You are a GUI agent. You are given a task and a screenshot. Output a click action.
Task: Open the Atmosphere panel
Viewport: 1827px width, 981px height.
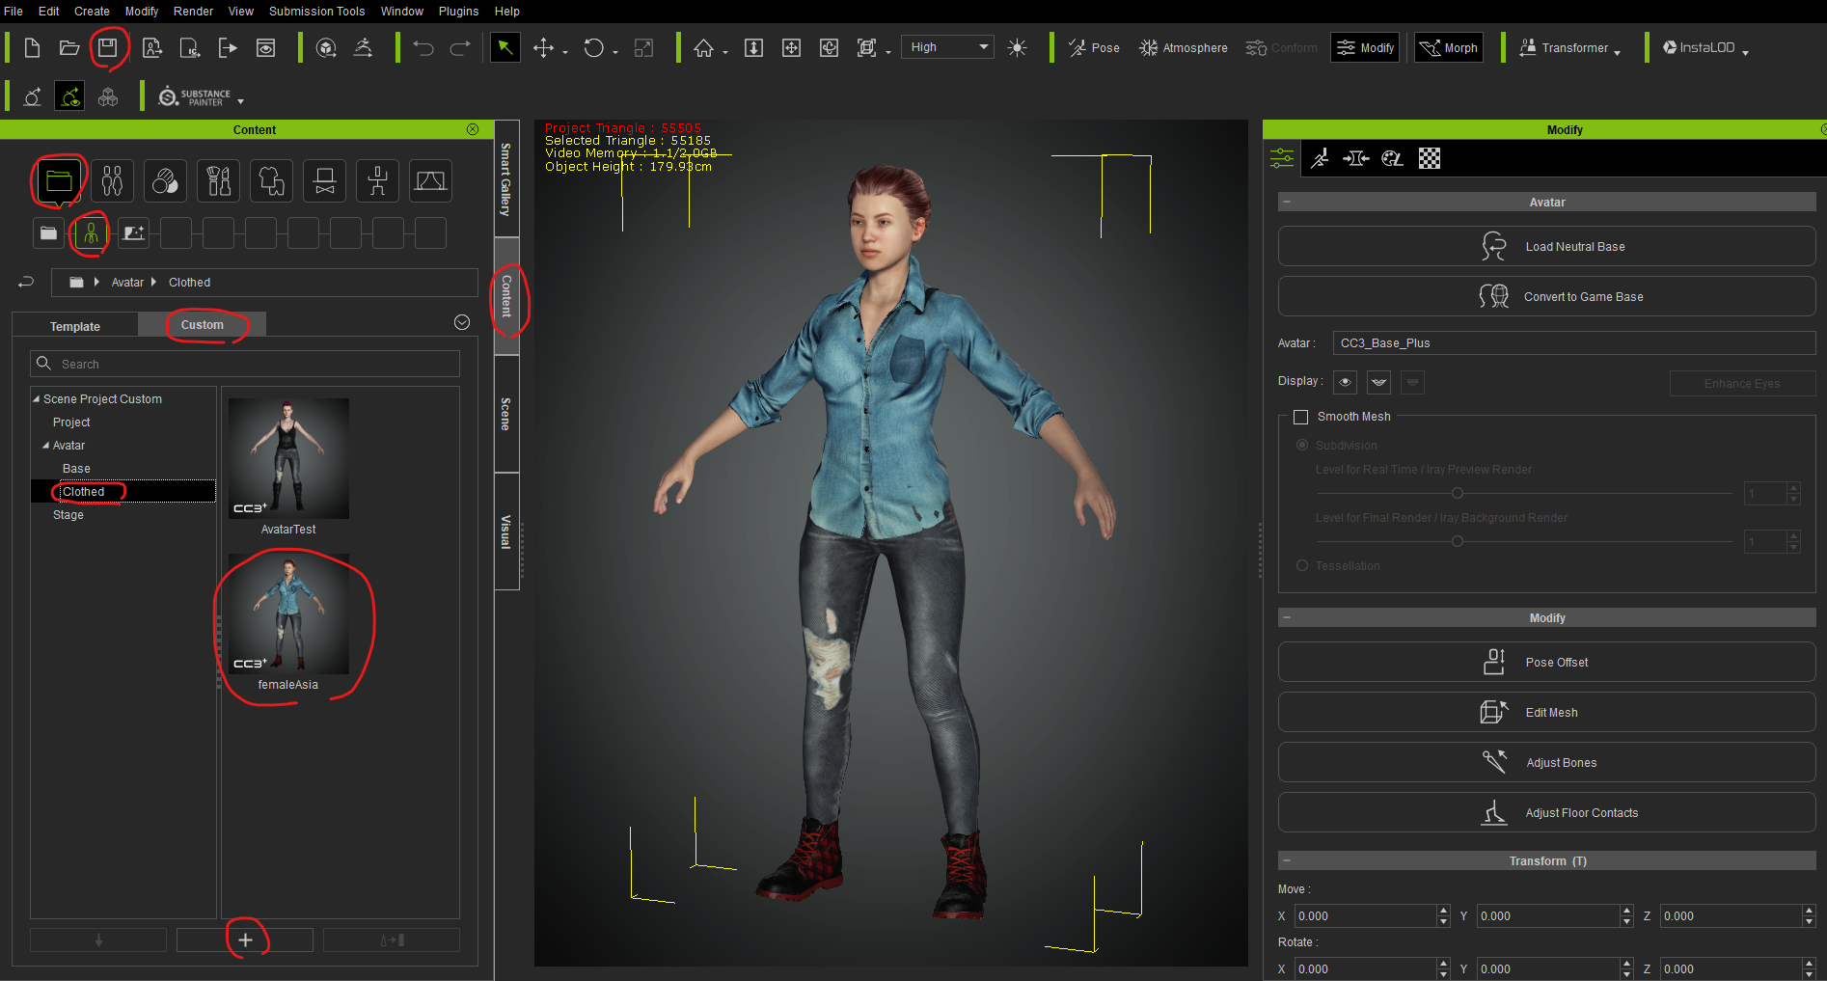[1183, 47]
